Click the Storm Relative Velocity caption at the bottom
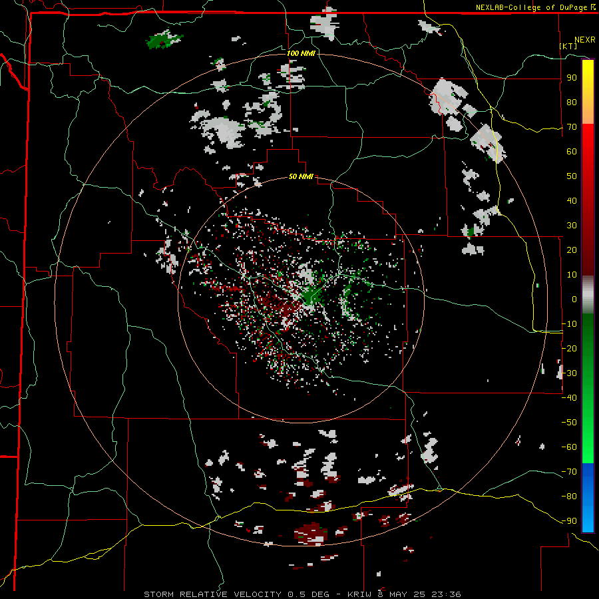Image resolution: width=599 pixels, height=599 pixels. (302, 594)
